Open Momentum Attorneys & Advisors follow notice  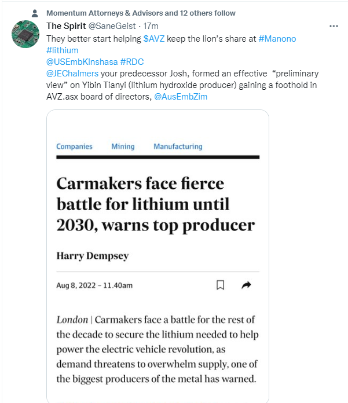[x=141, y=13]
